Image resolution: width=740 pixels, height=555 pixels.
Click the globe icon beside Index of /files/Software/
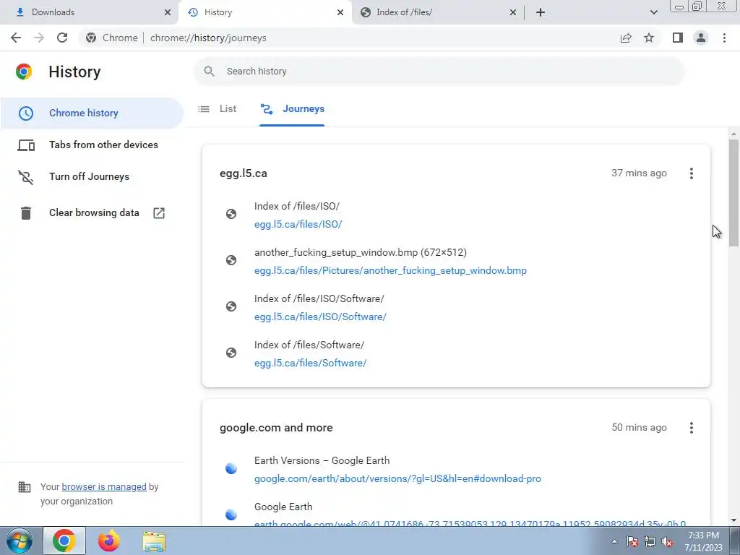tap(231, 353)
